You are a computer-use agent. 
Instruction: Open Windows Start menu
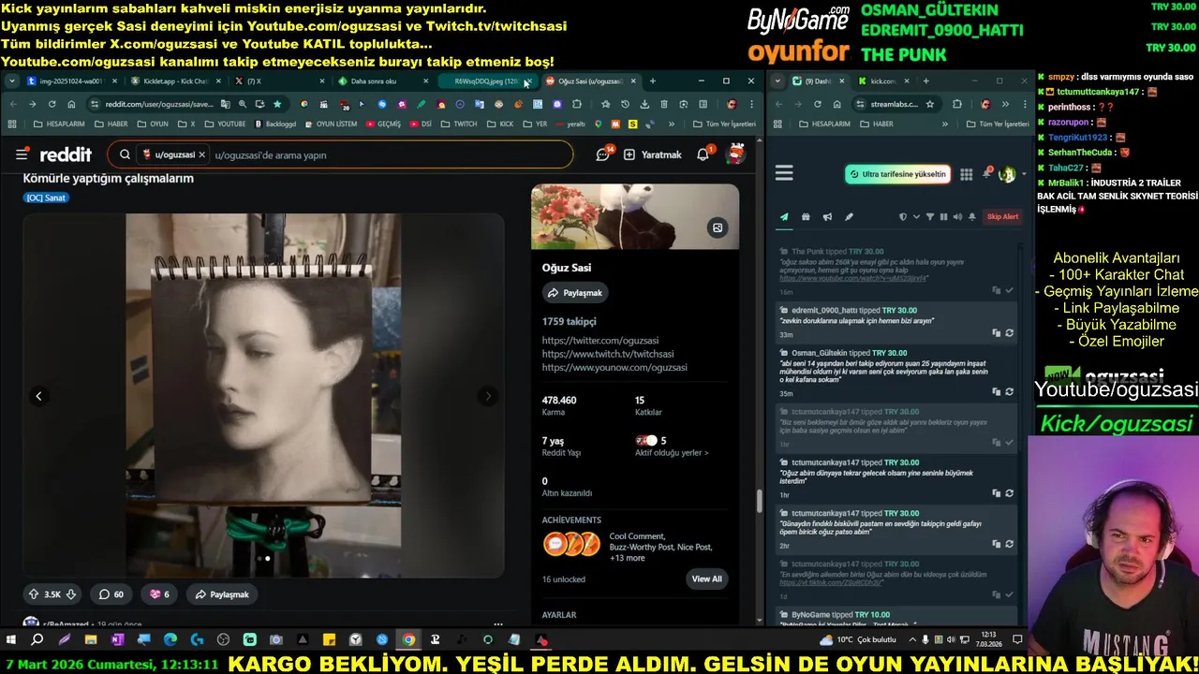tap(11, 640)
